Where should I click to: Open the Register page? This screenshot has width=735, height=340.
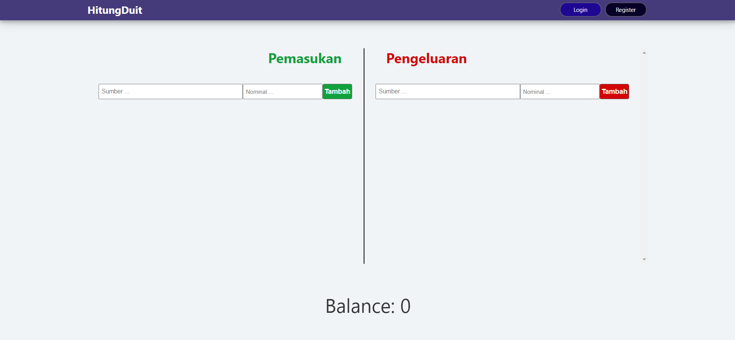(x=626, y=10)
